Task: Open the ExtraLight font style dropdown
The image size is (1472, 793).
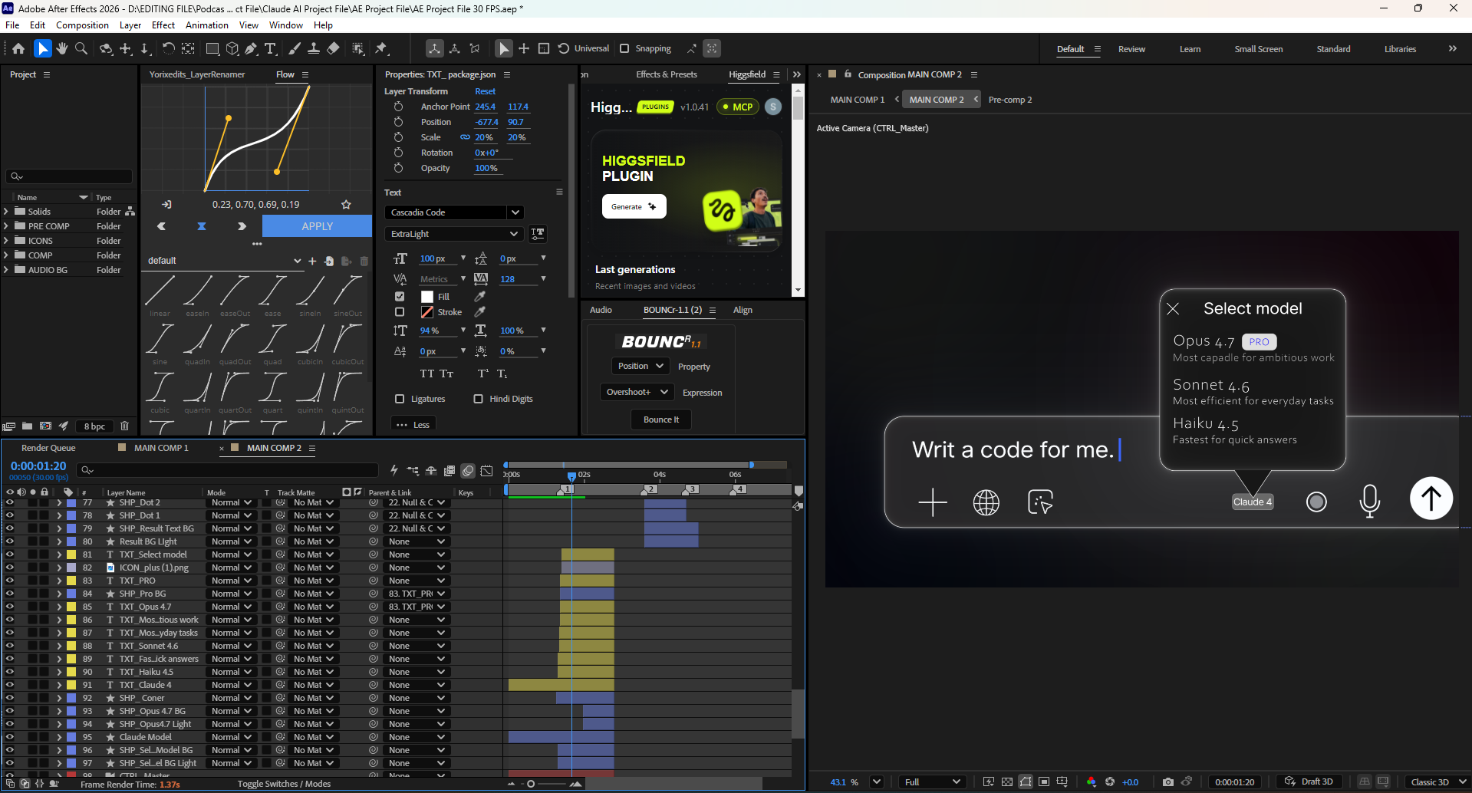Action: click(x=453, y=234)
